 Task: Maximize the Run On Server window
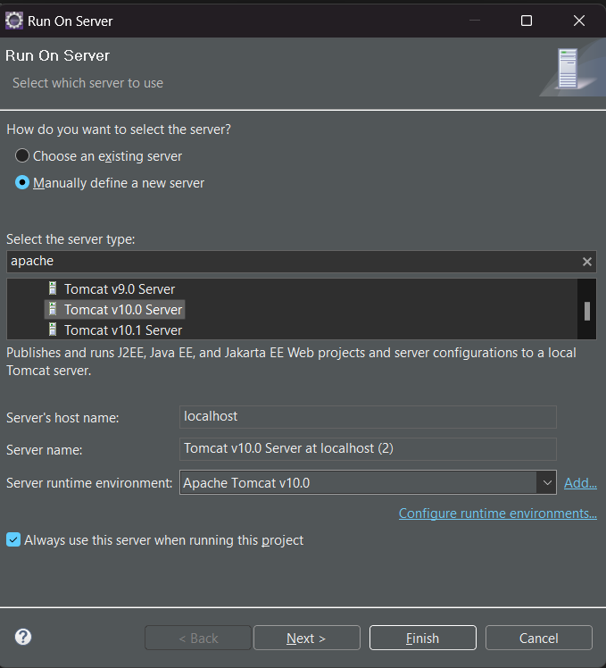coord(527,21)
